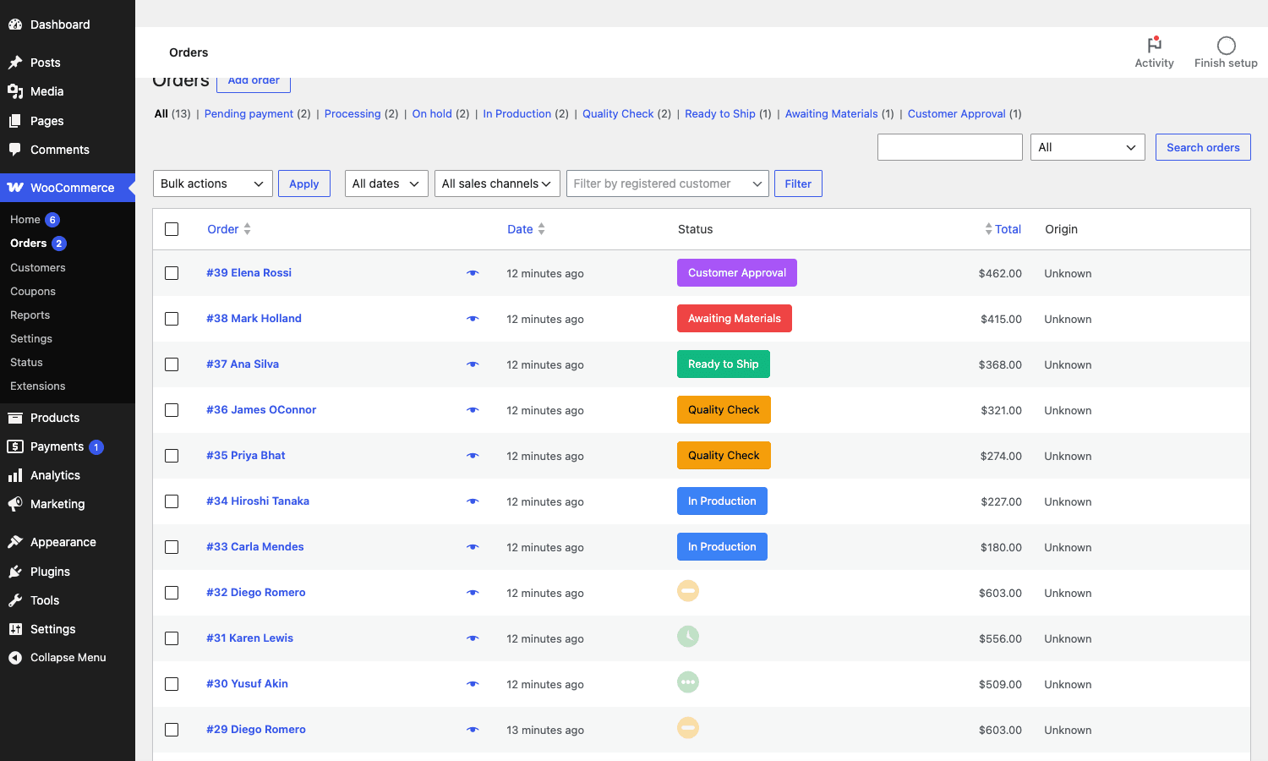Open Filter by registered customer dropdown

click(x=668, y=183)
